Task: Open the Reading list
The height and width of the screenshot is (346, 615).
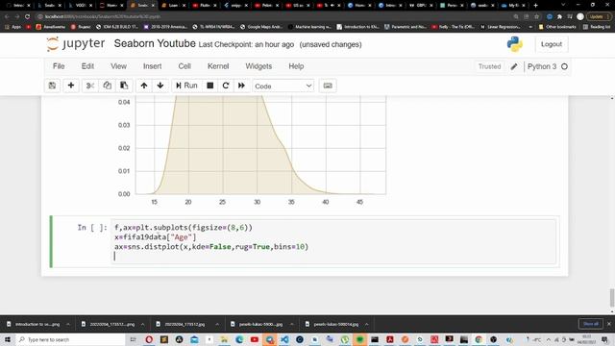Action: click(597, 27)
